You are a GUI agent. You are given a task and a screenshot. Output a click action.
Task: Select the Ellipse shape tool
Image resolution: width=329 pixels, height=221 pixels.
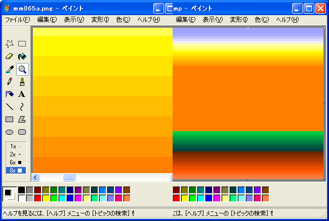coord(9,132)
